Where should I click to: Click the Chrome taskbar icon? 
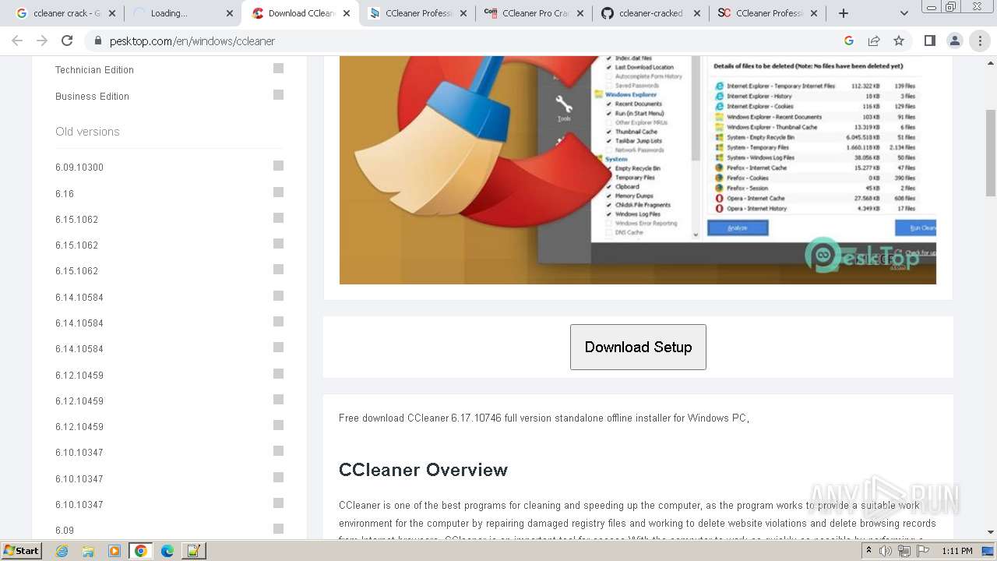(141, 551)
